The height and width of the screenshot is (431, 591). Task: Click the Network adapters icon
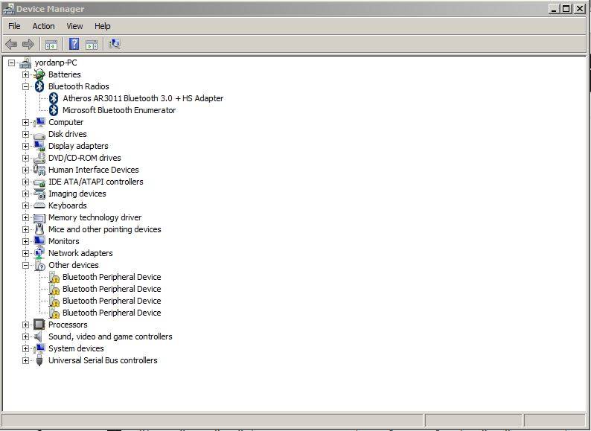[39, 253]
